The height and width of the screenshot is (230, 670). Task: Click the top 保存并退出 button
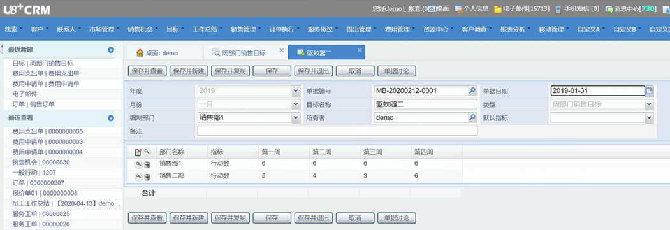(313, 71)
